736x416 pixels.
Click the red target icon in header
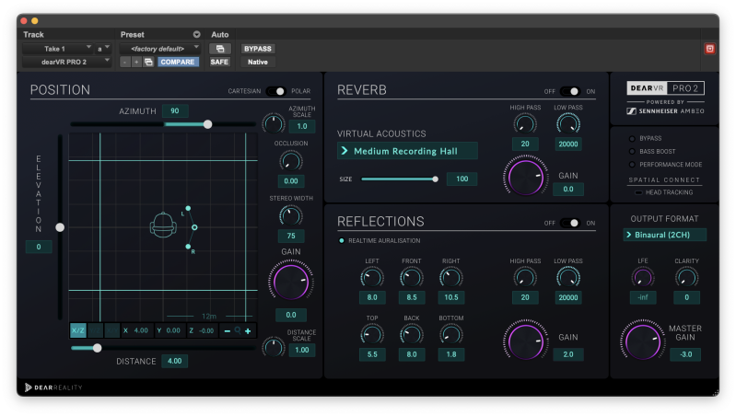pos(709,48)
